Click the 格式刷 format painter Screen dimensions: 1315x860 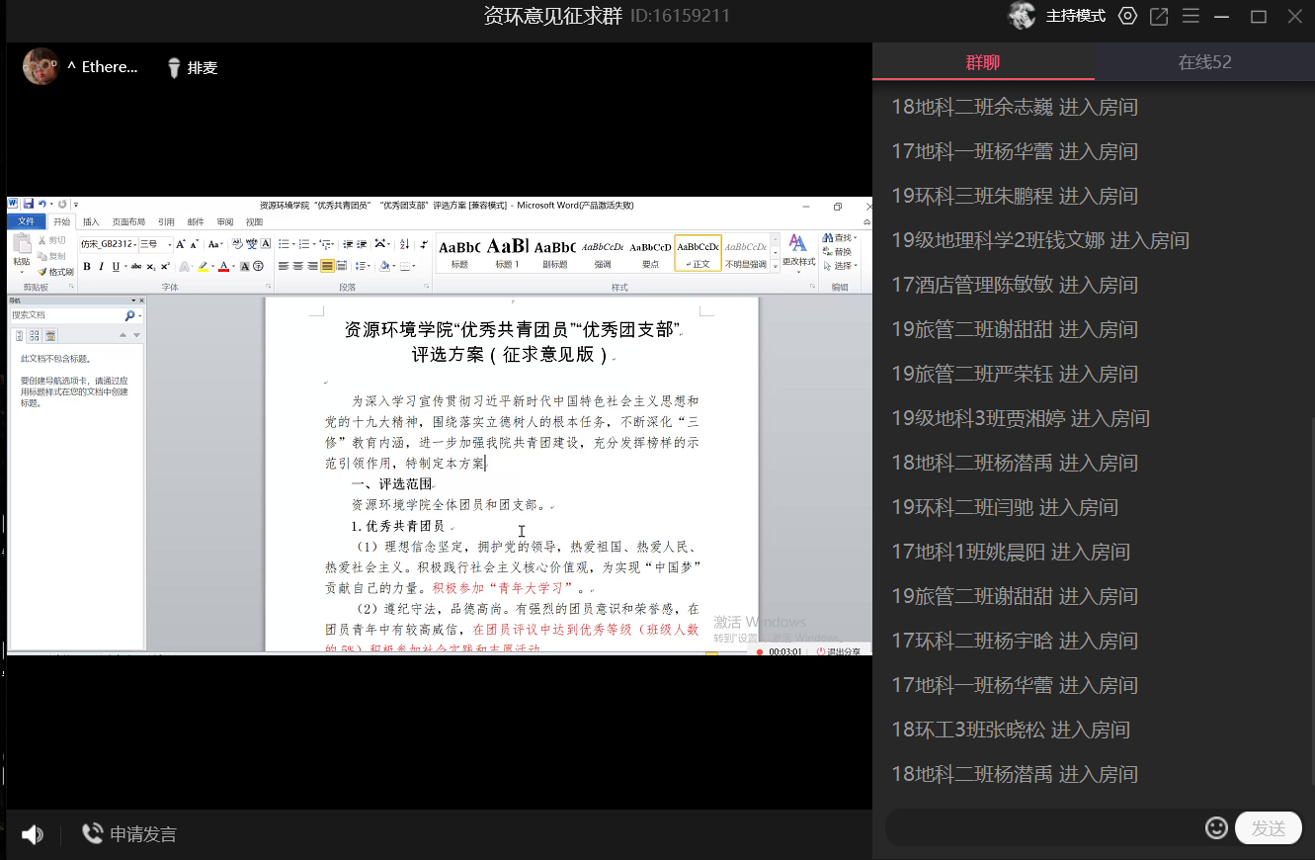click(55, 272)
